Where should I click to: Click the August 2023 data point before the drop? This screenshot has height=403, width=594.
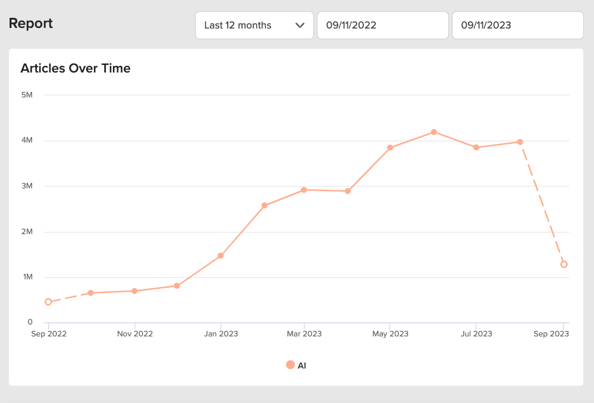520,142
